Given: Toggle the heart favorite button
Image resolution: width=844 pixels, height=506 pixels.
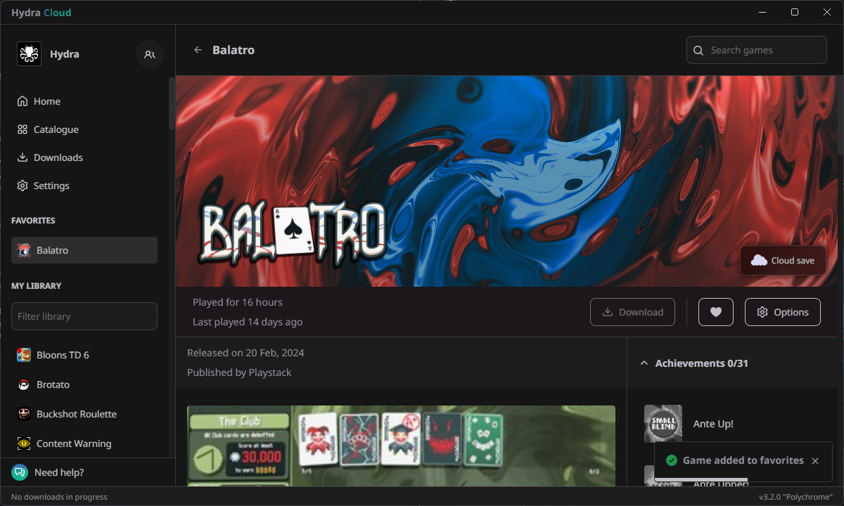Looking at the screenshot, I should (x=716, y=312).
